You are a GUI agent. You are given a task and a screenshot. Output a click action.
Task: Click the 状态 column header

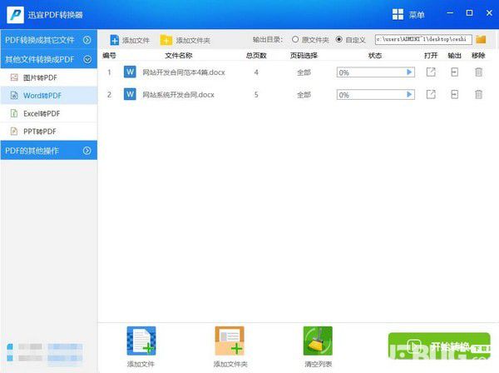[x=375, y=56]
